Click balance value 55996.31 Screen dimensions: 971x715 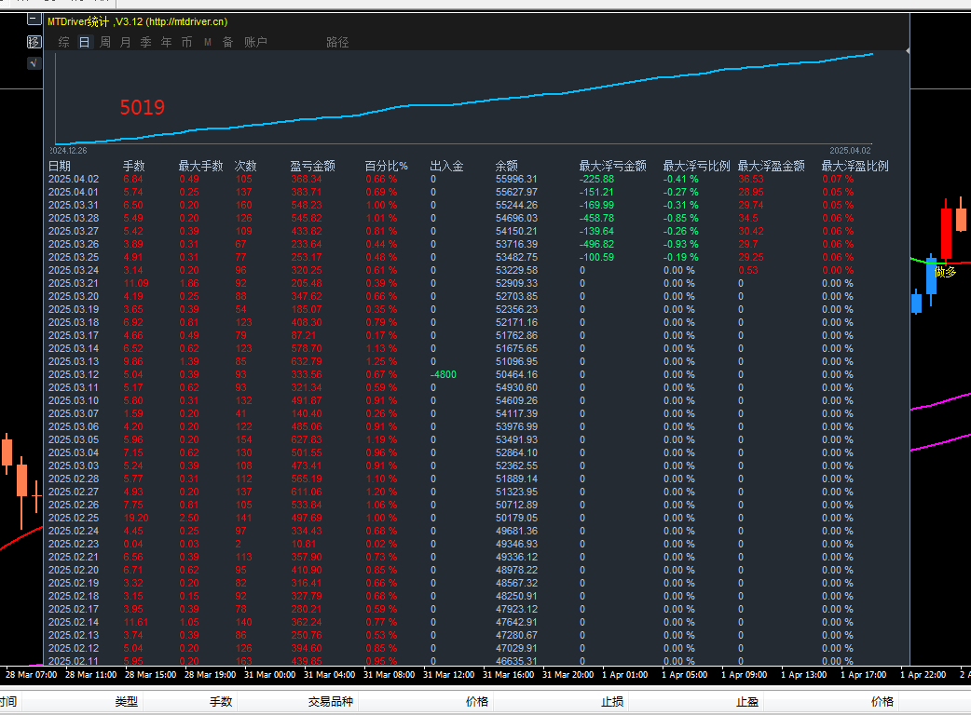coord(516,180)
